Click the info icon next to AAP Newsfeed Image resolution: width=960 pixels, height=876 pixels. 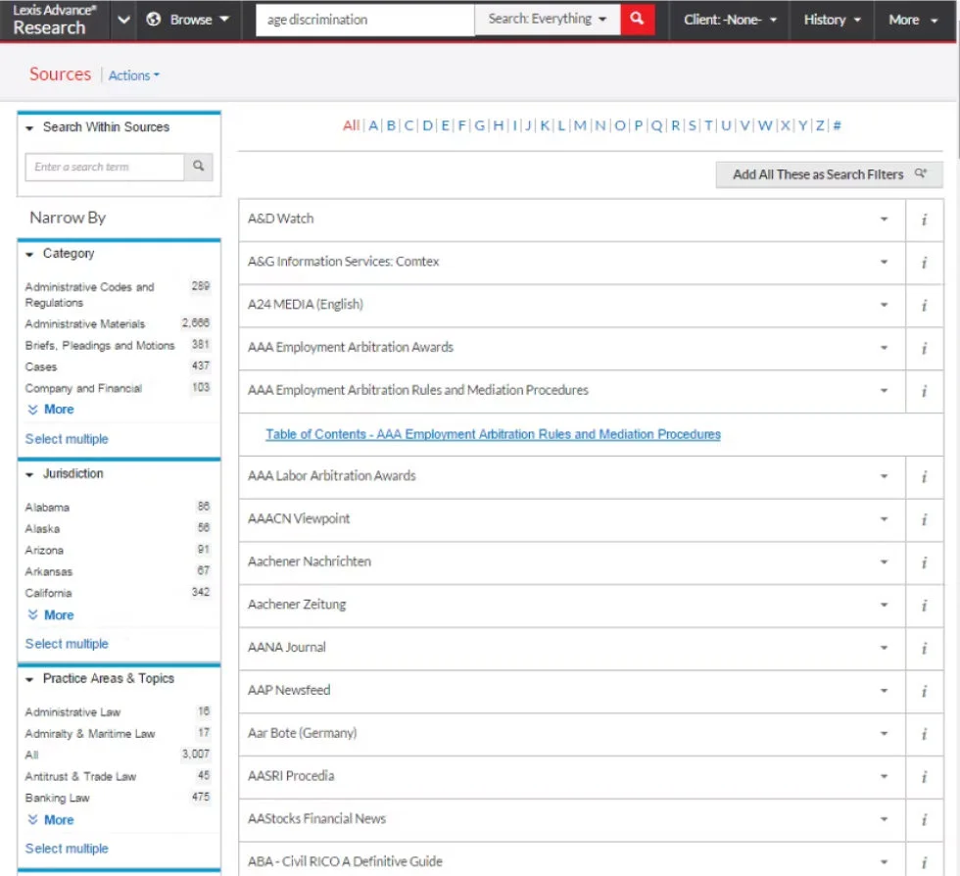click(924, 690)
